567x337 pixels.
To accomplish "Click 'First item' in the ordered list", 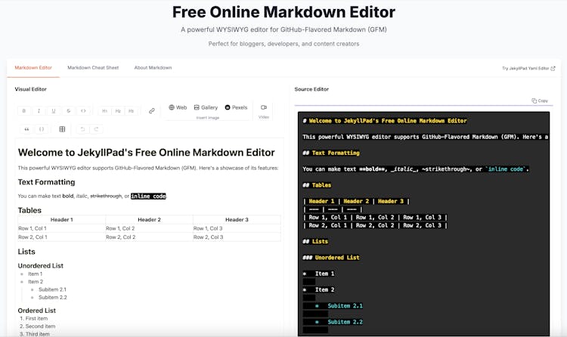I will pyautogui.click(x=36, y=318).
